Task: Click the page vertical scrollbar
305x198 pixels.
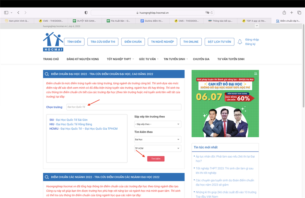Action: click(303, 66)
